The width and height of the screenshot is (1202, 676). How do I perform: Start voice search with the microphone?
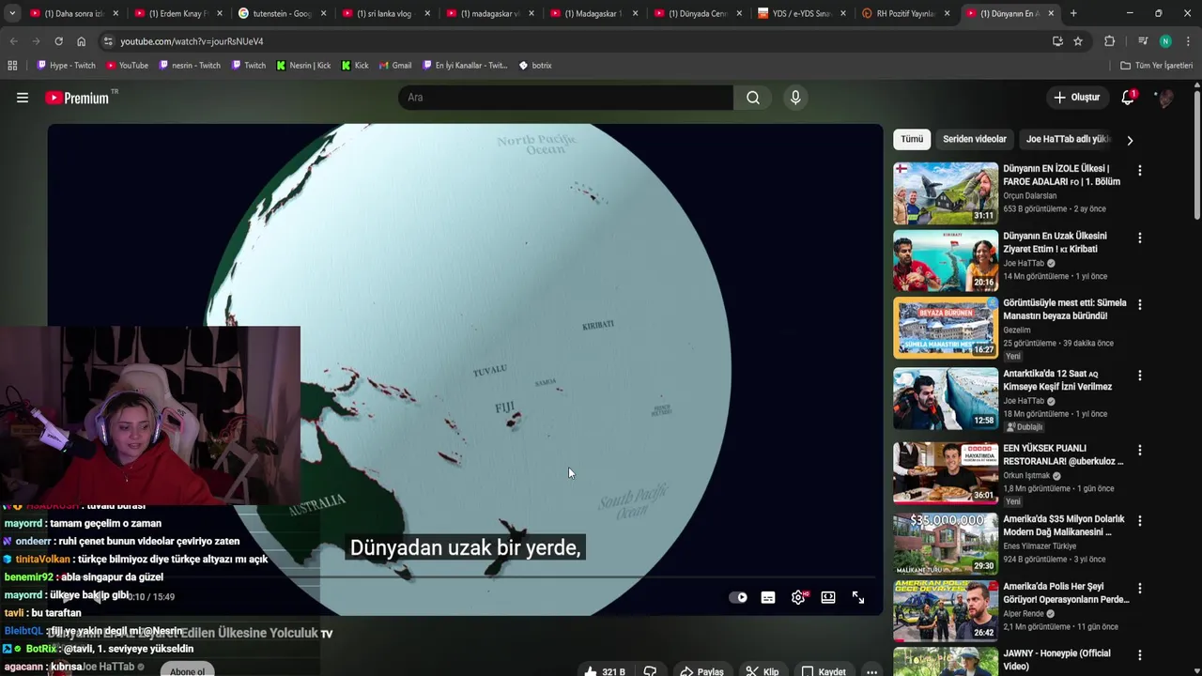[795, 98]
